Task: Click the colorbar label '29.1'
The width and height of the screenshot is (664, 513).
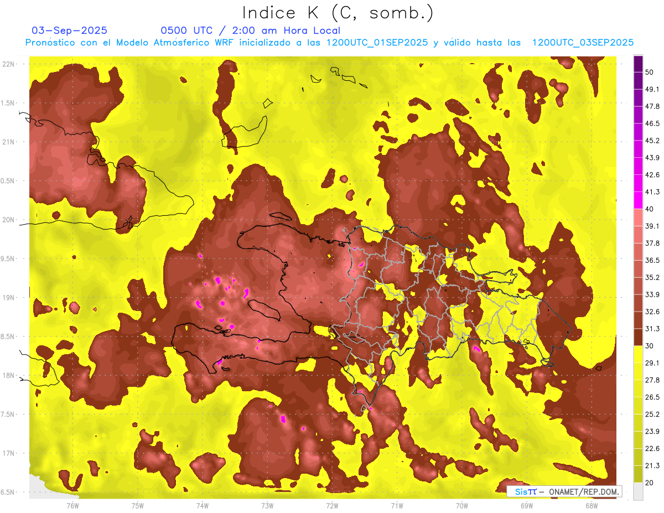Action: [x=652, y=363]
